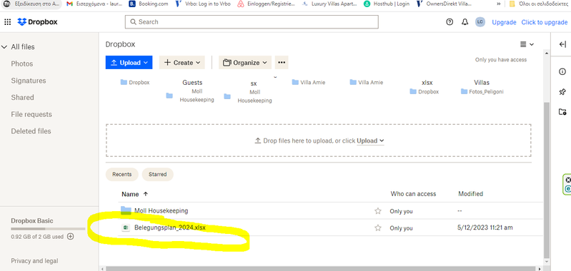Image resolution: width=571 pixels, height=271 pixels.
Task: Open the all bookmarks folder
Action: 540,4
